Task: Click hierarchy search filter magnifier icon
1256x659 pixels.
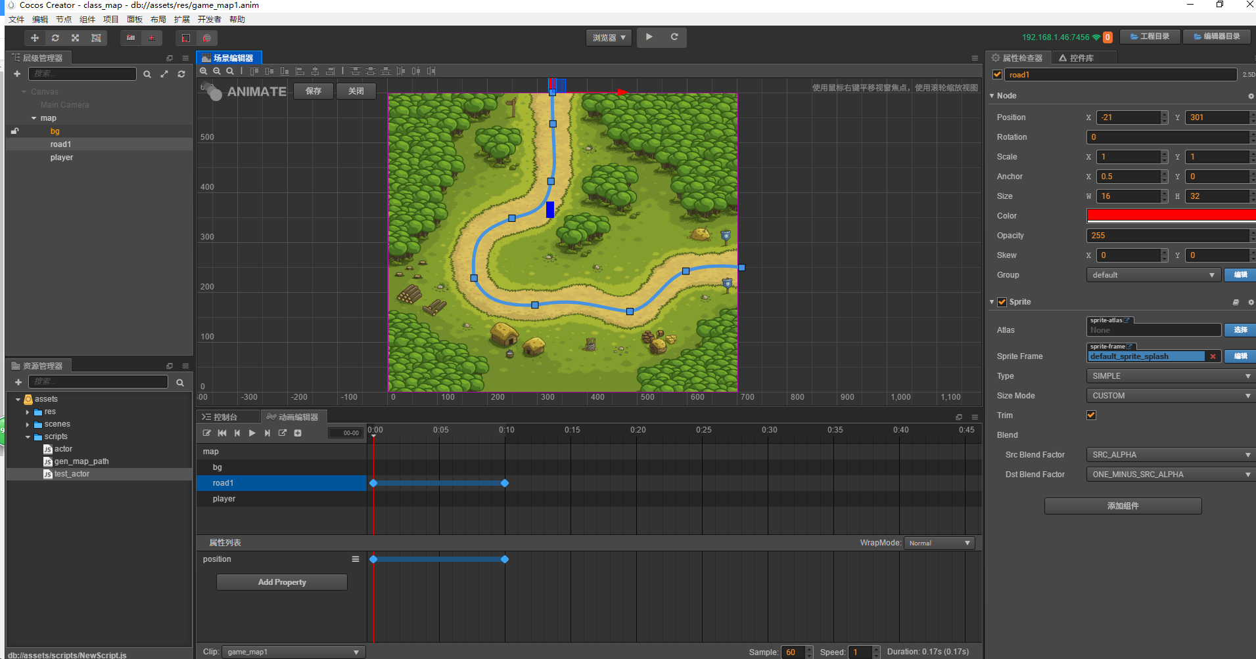Action: (147, 74)
